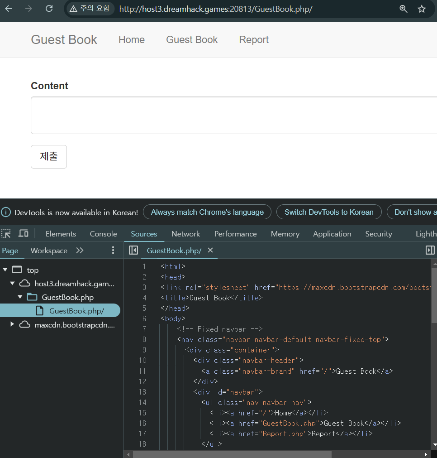Collapse the GuestBook.php folder arrow

[x=20, y=297]
